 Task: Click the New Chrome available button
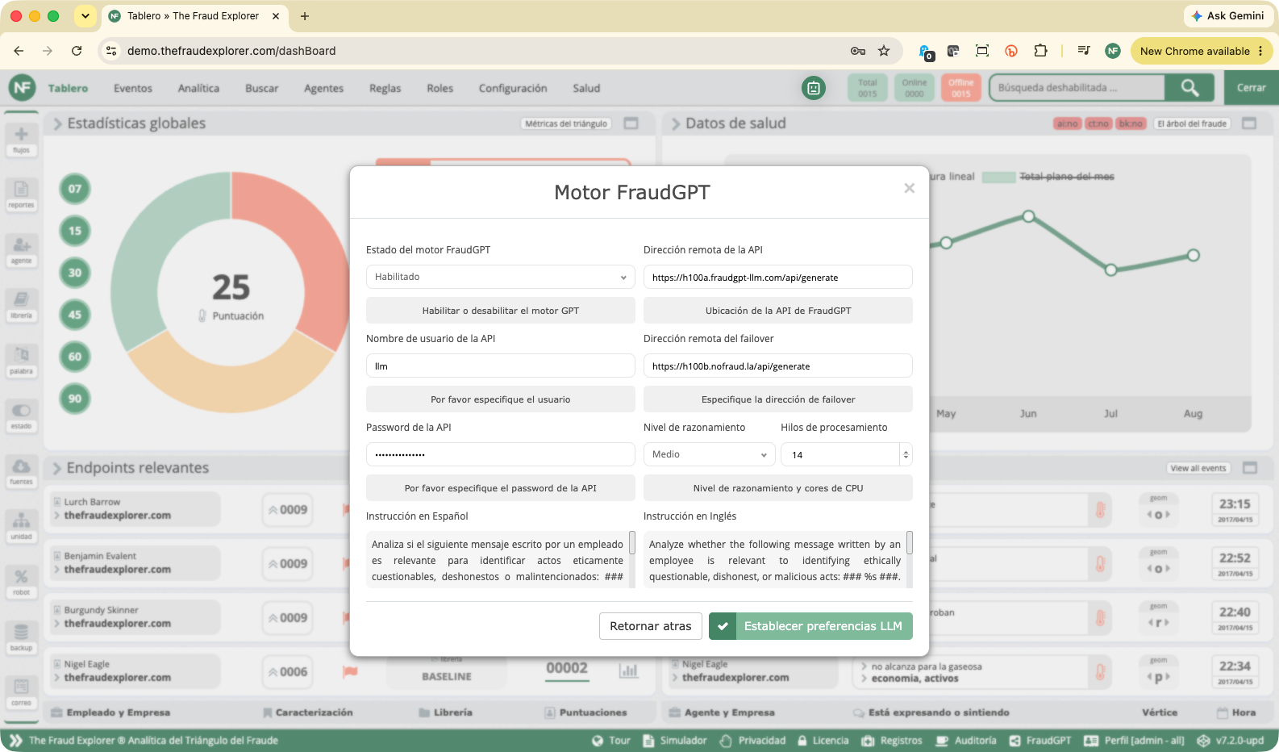tap(1202, 51)
